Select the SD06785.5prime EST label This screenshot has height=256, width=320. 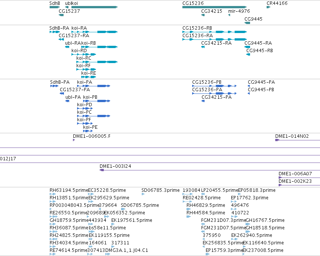(x=140, y=205)
